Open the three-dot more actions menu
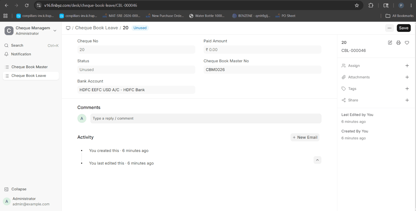 pos(389,28)
